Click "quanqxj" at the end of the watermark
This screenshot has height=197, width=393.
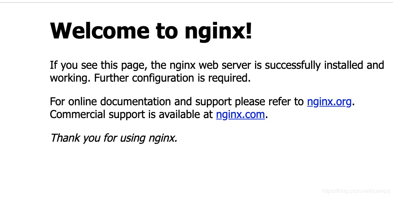point(380,191)
